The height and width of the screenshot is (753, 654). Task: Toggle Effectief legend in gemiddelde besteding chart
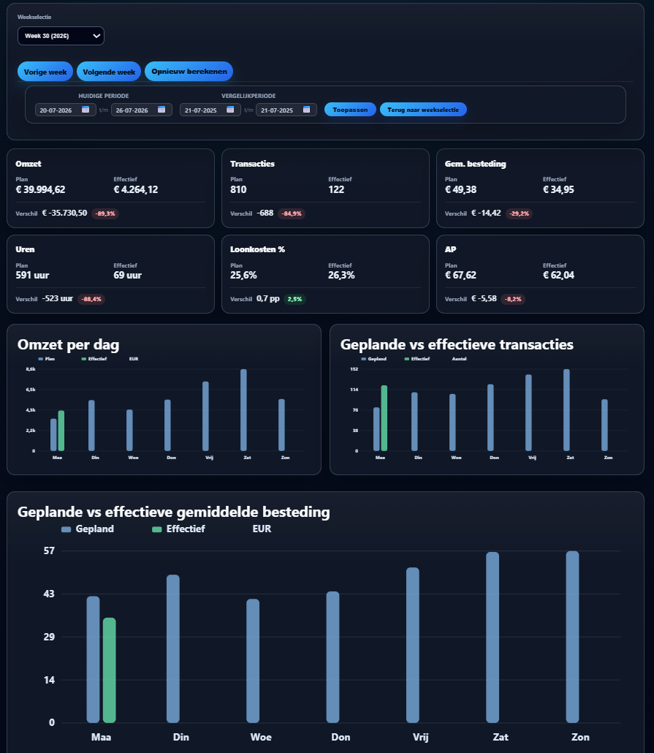pyautogui.click(x=178, y=529)
